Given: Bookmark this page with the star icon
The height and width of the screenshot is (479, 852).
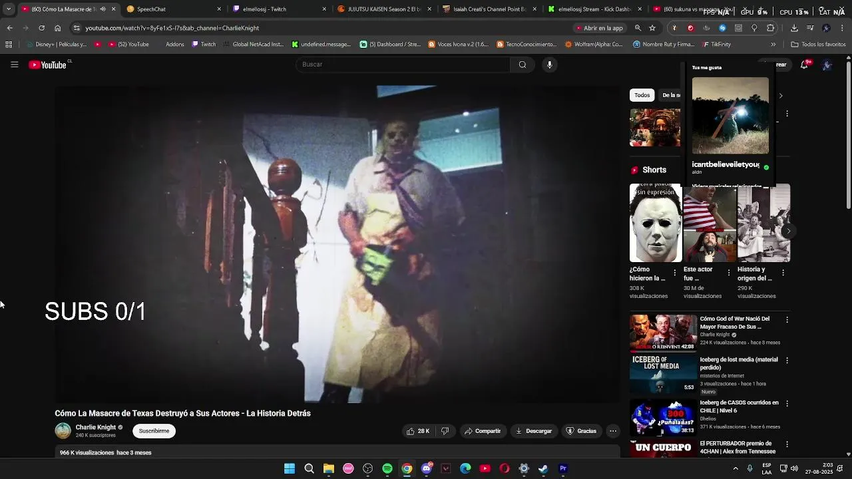Looking at the screenshot, I should (x=652, y=28).
